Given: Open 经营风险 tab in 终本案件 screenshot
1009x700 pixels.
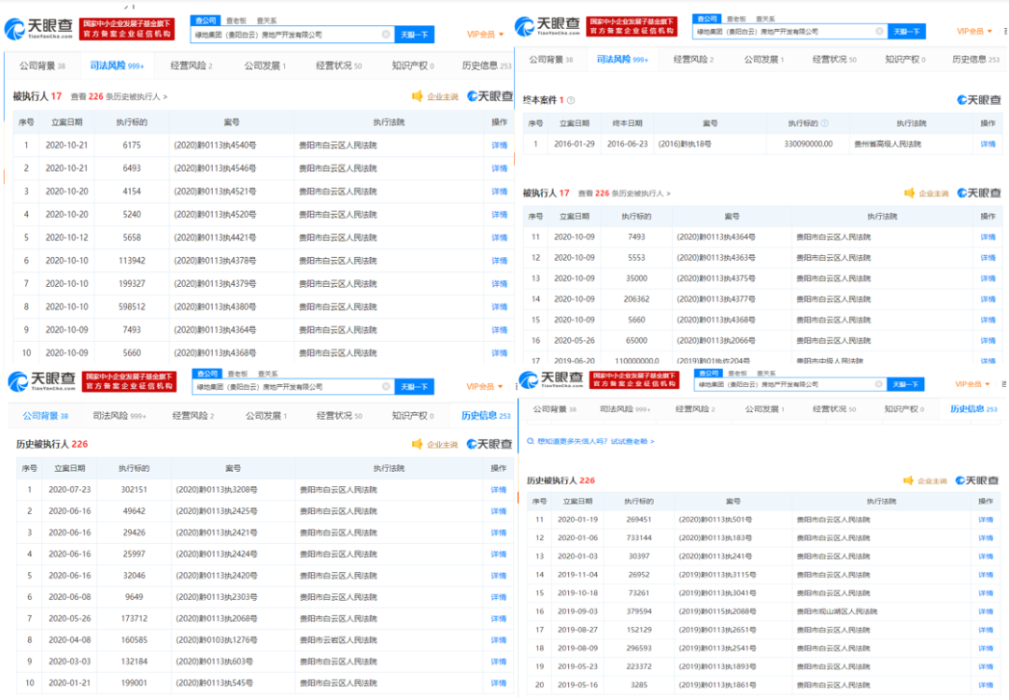Looking at the screenshot, I should coord(693,59).
